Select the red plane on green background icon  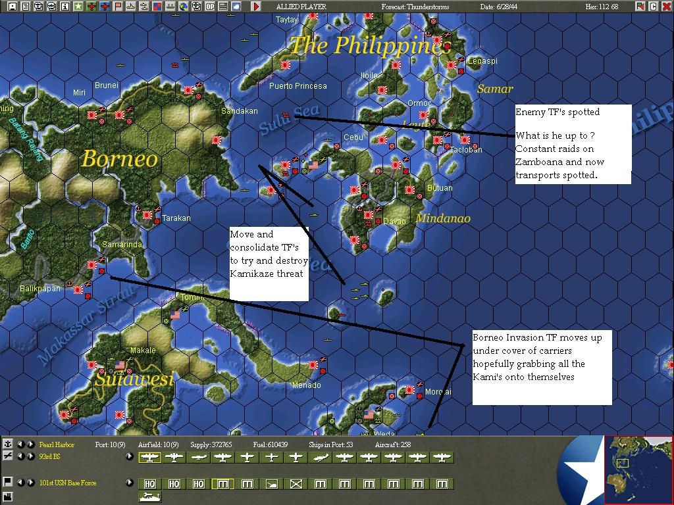pos(91,7)
